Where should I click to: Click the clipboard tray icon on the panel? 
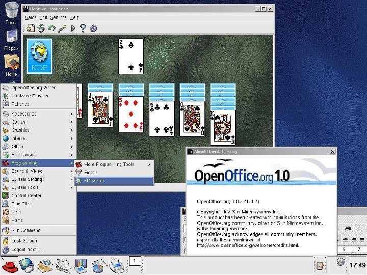point(320,265)
